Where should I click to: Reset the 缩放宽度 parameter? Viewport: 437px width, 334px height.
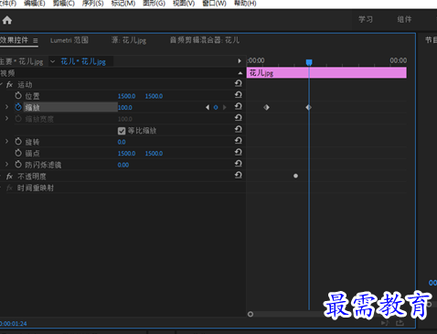click(x=239, y=118)
